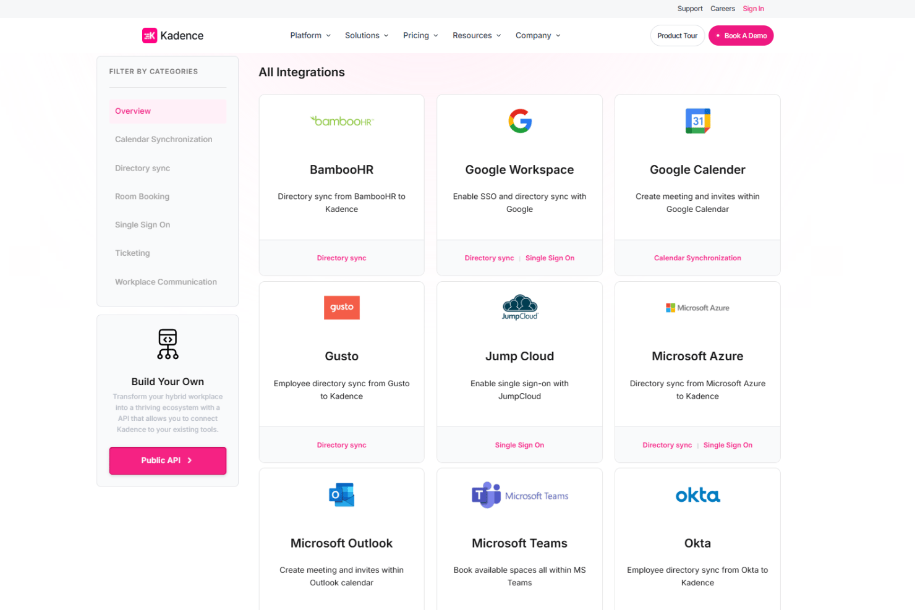This screenshot has height=610, width=915.
Task: Click 'Create meeting and invites within Outlook calendar' text
Action: [x=342, y=577]
